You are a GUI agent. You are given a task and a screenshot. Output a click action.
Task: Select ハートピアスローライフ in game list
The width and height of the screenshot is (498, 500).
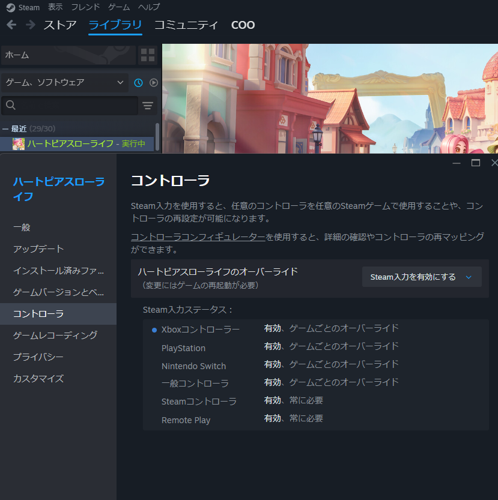tap(77, 144)
